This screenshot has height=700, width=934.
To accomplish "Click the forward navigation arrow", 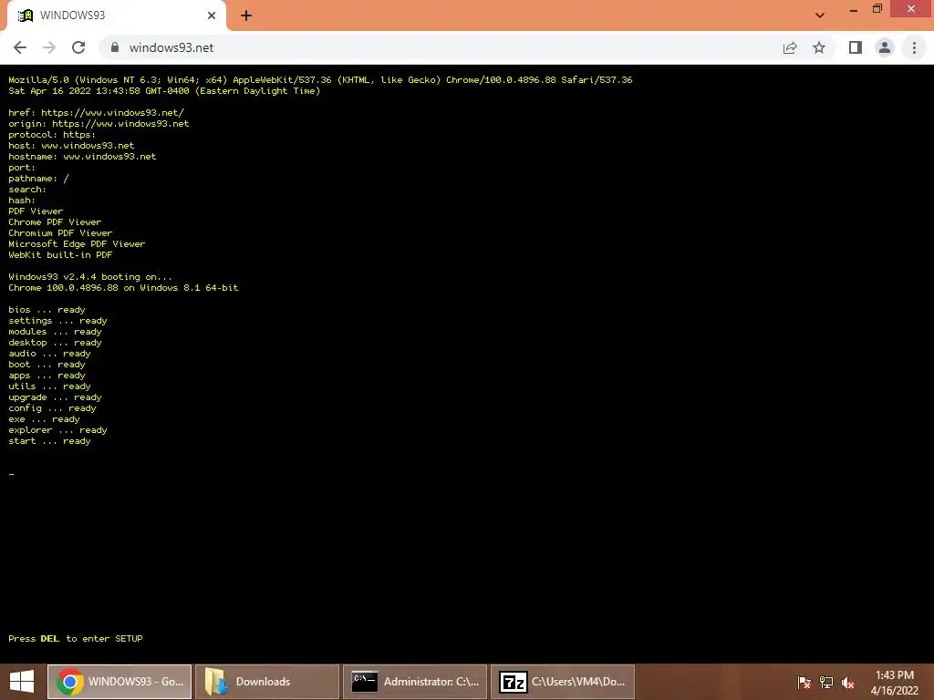I will [49, 47].
